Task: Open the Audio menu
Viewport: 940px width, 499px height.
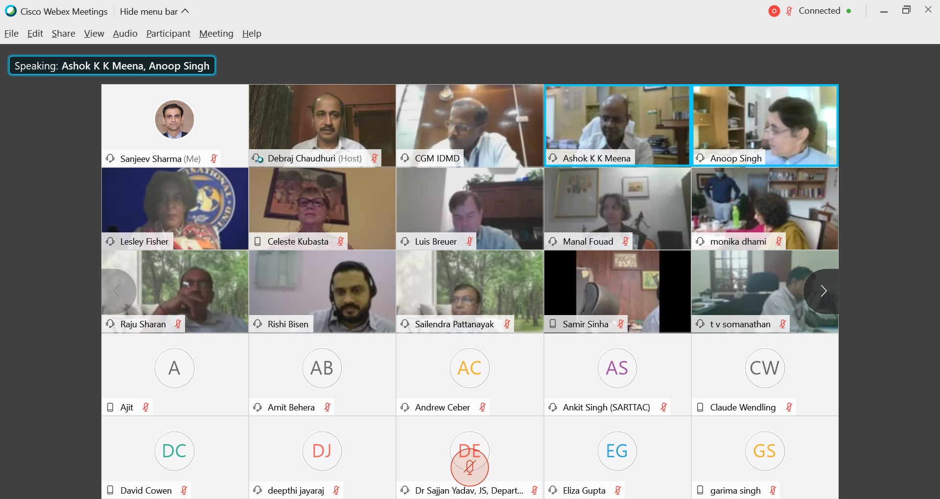Action: click(125, 33)
